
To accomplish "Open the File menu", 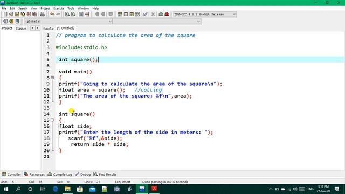I will [x=4, y=9].
